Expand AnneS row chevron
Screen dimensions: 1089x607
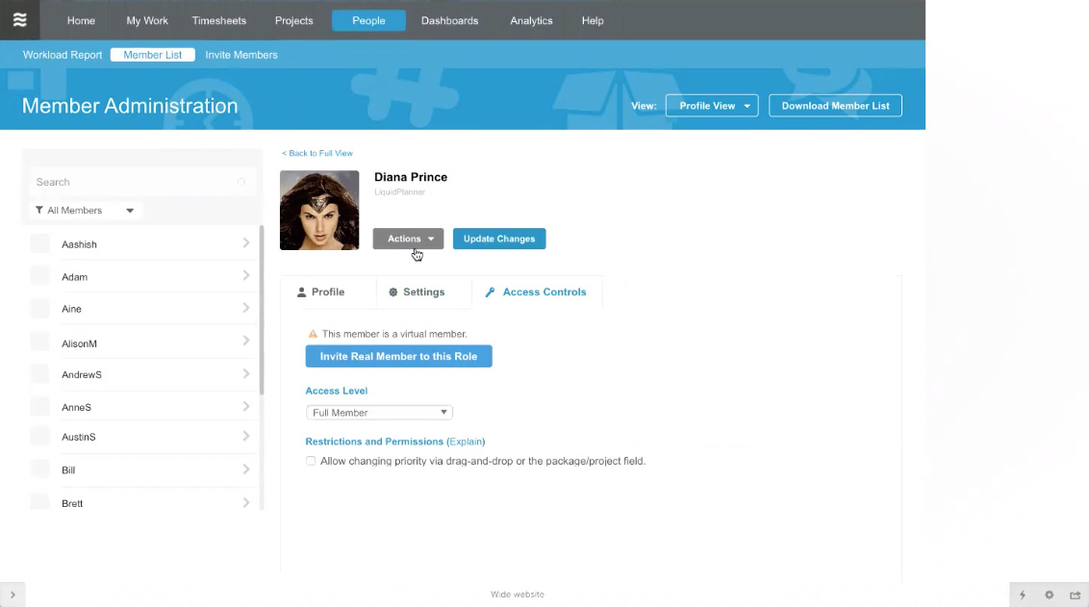(246, 406)
